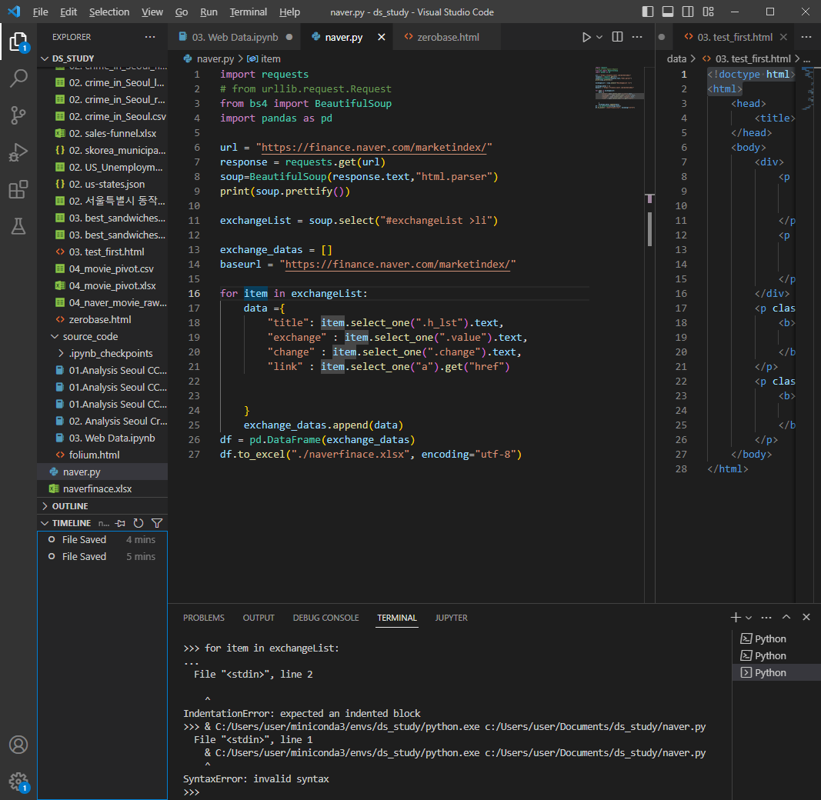Screen dimensions: 821x800
Task: Open the Explorer view in activity bar
Action: point(18,42)
